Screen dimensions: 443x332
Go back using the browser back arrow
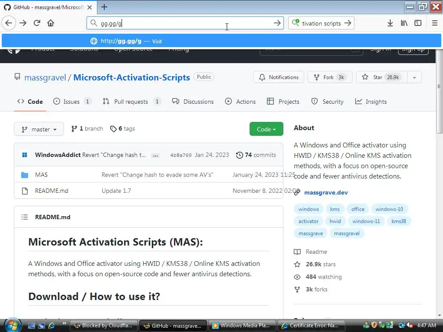(9, 23)
